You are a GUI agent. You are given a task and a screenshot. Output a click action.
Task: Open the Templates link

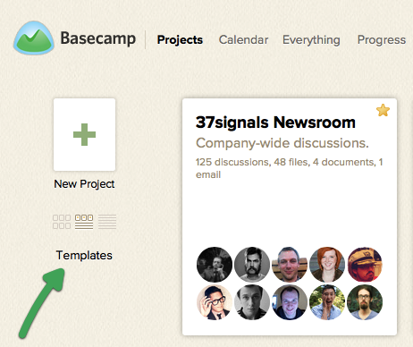[84, 256]
